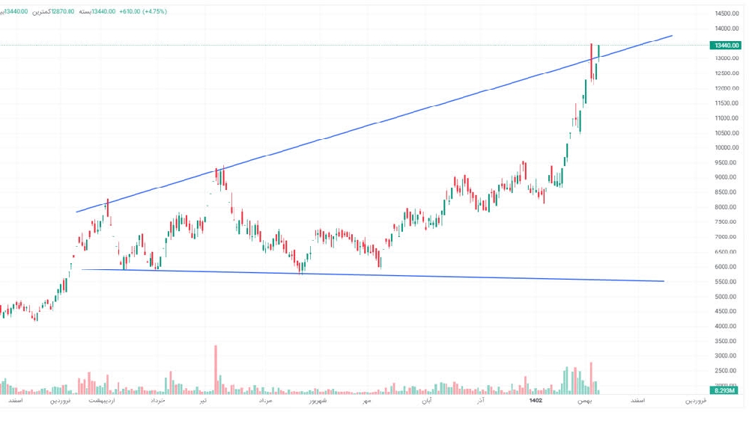Viewport: 749px width, 421px height.
Task: Click the 3500.00 price axis label
Action: pyautogui.click(x=727, y=341)
